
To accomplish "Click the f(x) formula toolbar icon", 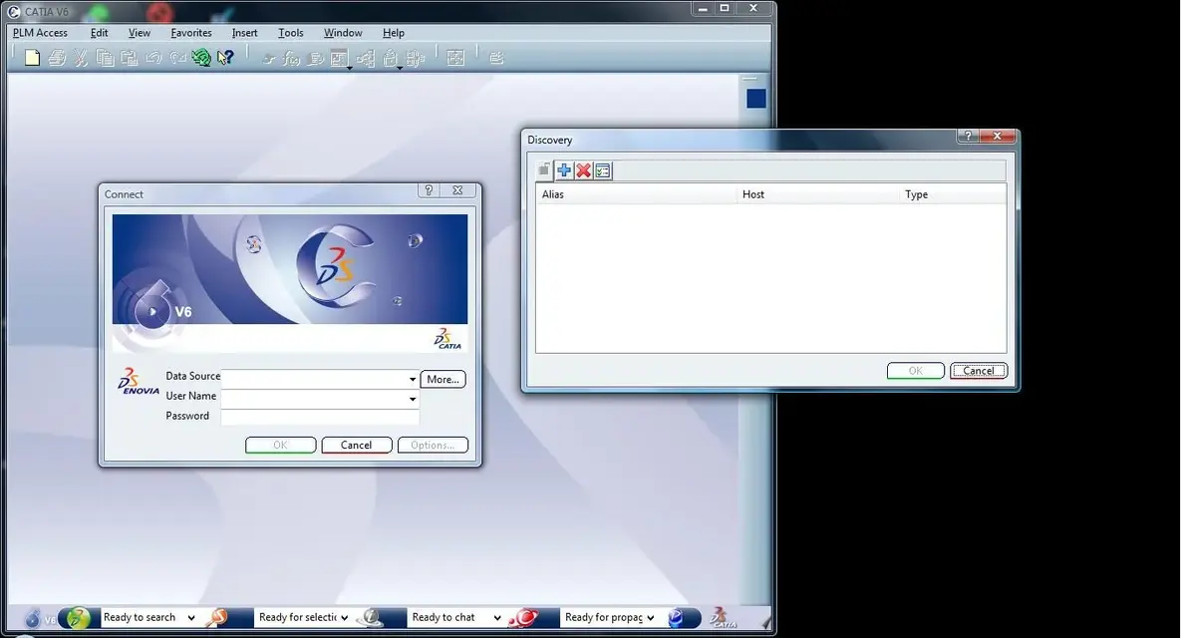I will pos(291,58).
